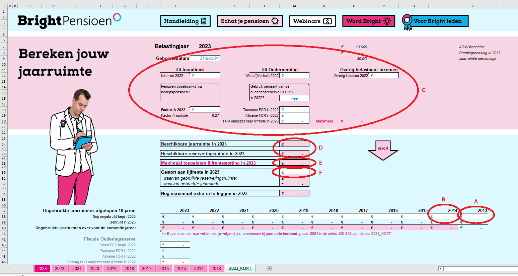
Task: Open the oudedagsreserve 'Nee' dropdown cell
Action: [294, 98]
